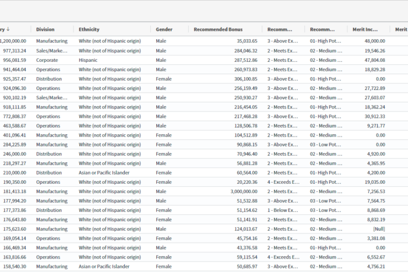The image size is (408, 272).
Task: Click the 977,313.24 salary cell
Action: pos(14,51)
